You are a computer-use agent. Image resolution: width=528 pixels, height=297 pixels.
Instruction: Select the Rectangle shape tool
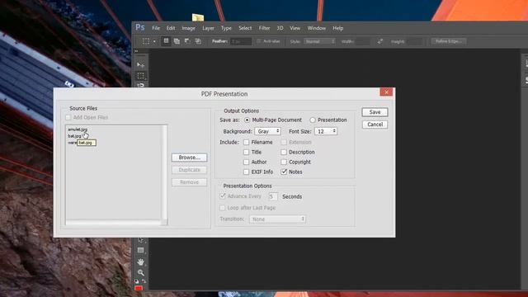(141, 250)
